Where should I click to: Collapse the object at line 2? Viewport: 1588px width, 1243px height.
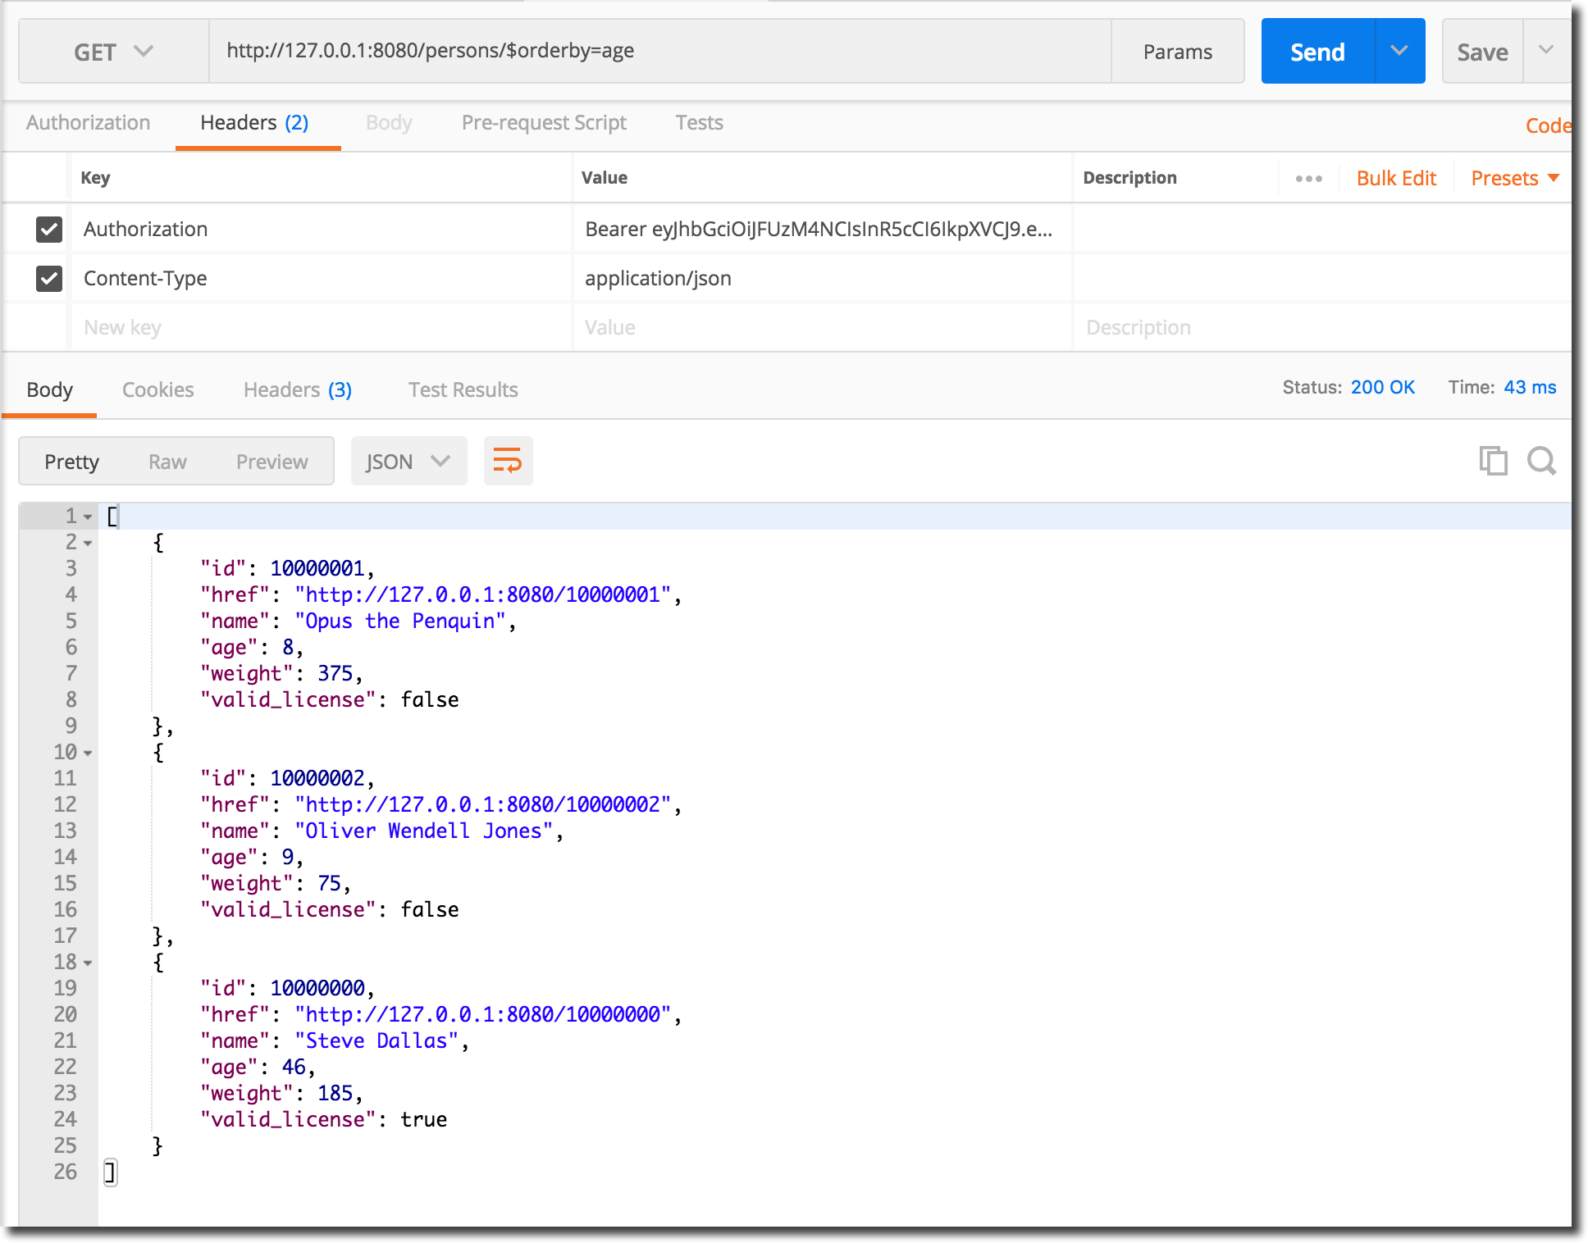88,543
